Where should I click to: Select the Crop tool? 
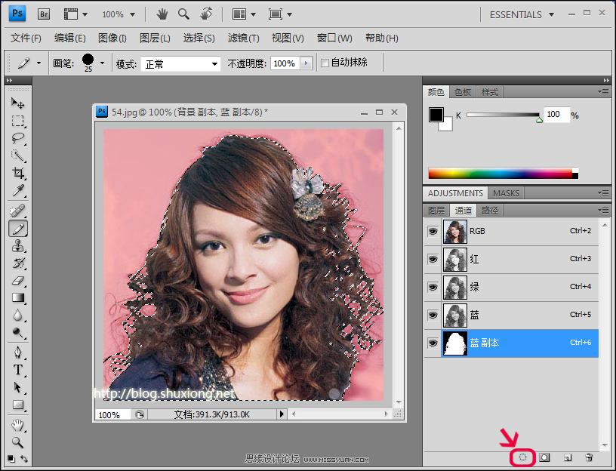17,173
